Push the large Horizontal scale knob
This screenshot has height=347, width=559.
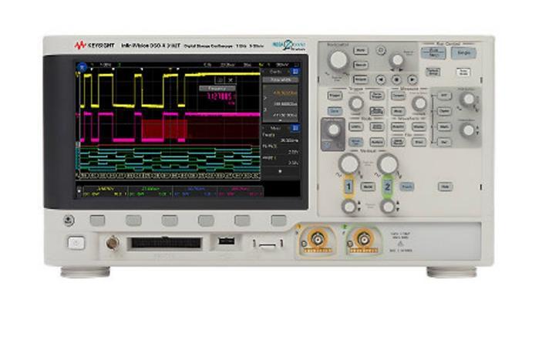tap(338, 60)
